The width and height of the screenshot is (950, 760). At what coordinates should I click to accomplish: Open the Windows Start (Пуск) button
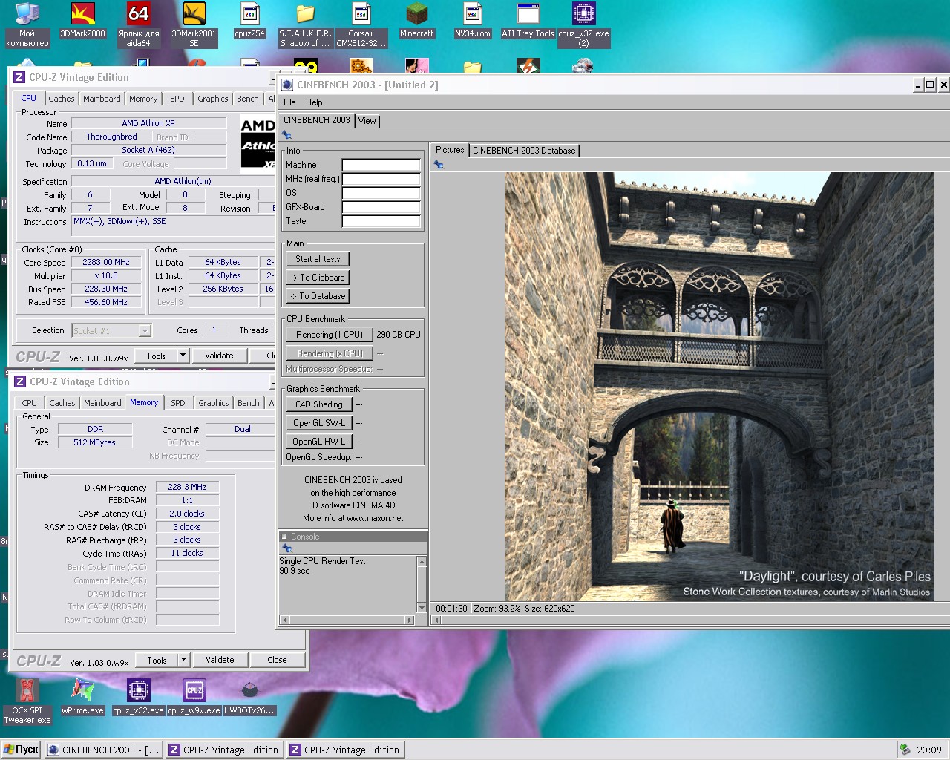click(x=22, y=750)
